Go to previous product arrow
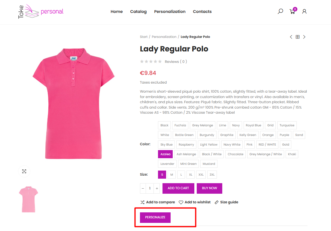This screenshot has width=331, height=231. 291,37
